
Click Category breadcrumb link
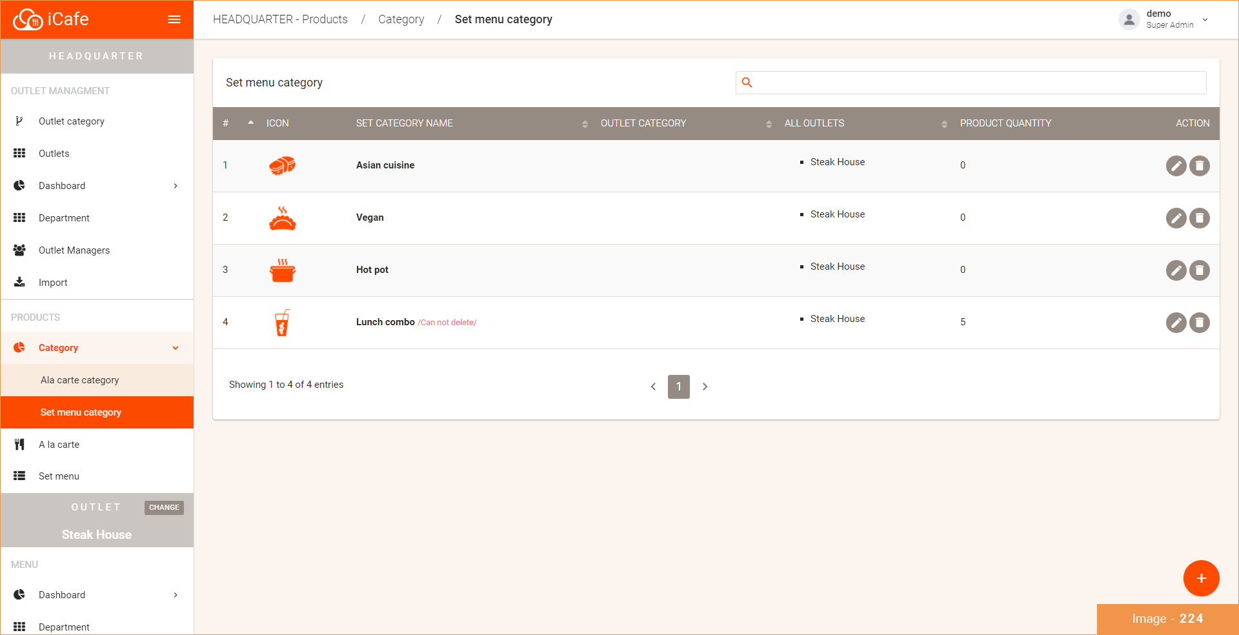[401, 19]
